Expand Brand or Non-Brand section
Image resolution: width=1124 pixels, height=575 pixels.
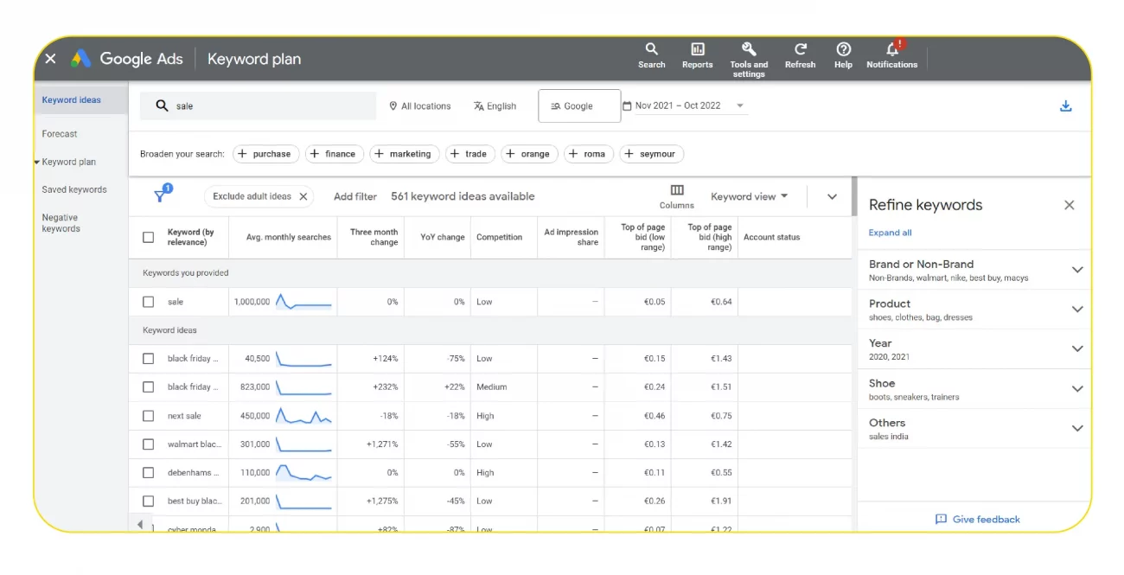[x=1077, y=270]
